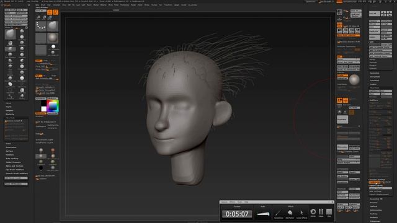Toggle the orange Draw mode button
The image size is (397, 223).
coord(56,12)
